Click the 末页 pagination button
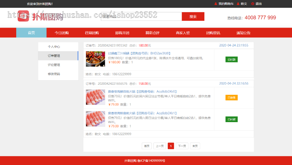 [x=195, y=146]
